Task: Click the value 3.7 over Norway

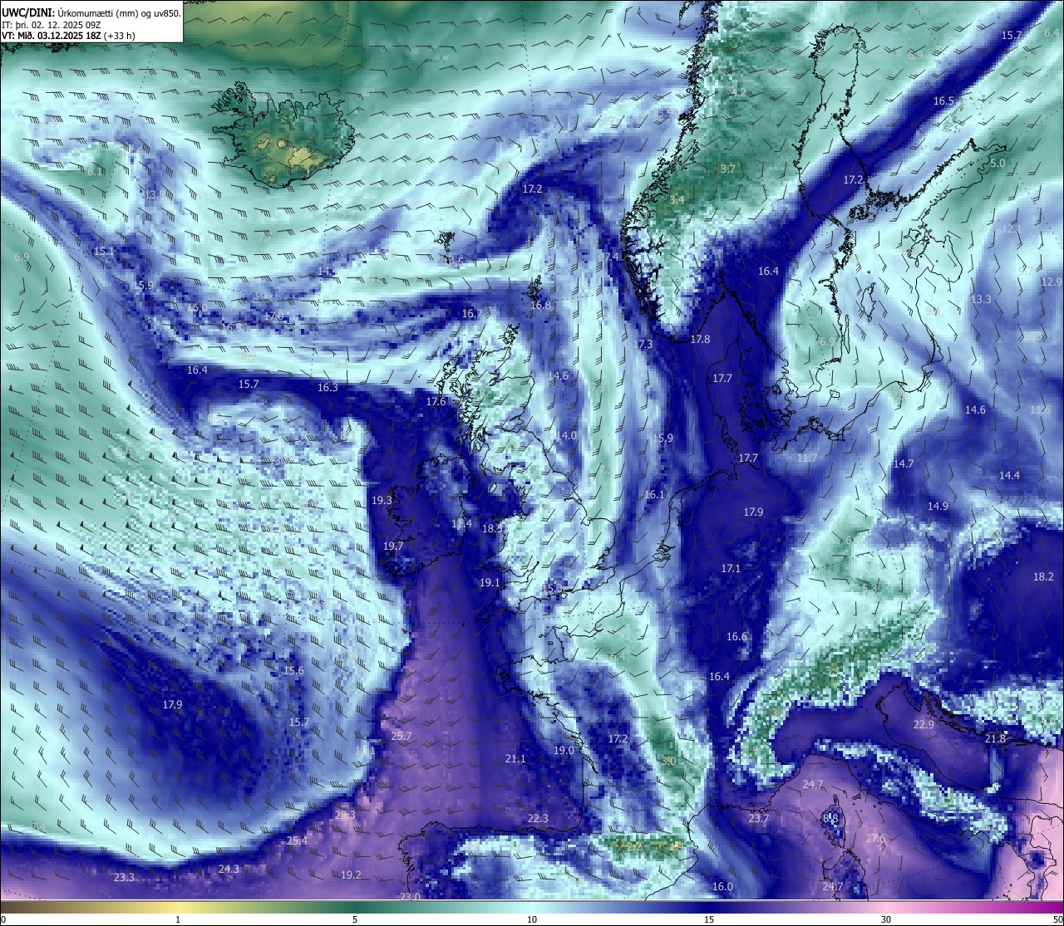Action: (727, 169)
